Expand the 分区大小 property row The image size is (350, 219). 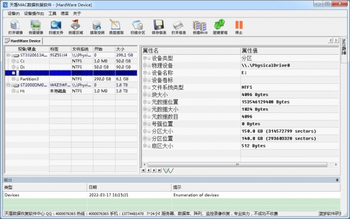click(x=145, y=131)
